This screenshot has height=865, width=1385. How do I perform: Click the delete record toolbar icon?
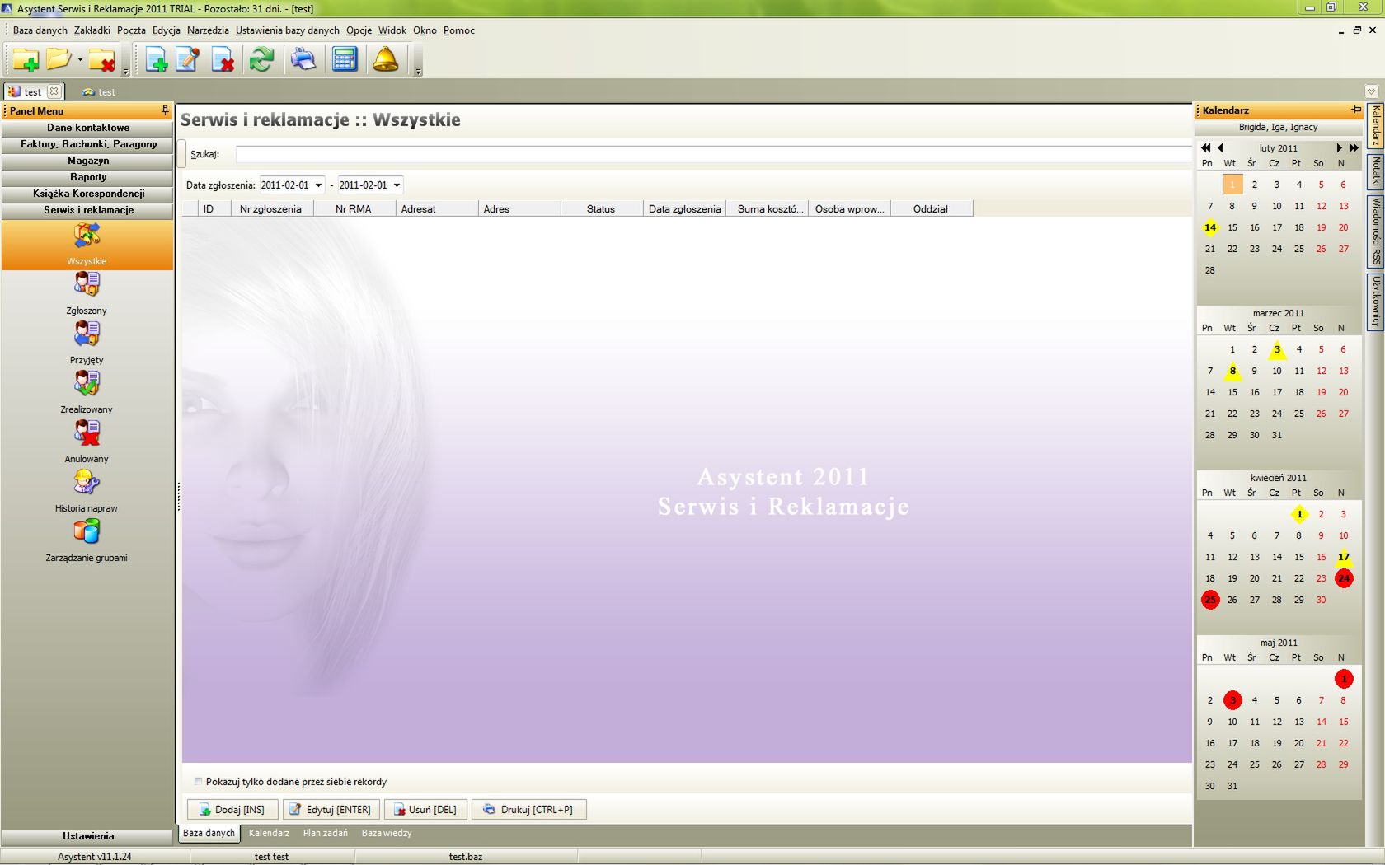[x=223, y=59]
